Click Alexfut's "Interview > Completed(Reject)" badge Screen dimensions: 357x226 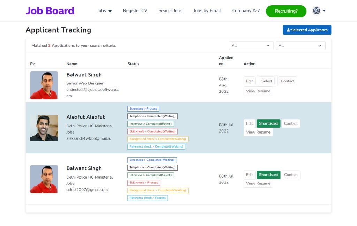pyautogui.click(x=150, y=123)
